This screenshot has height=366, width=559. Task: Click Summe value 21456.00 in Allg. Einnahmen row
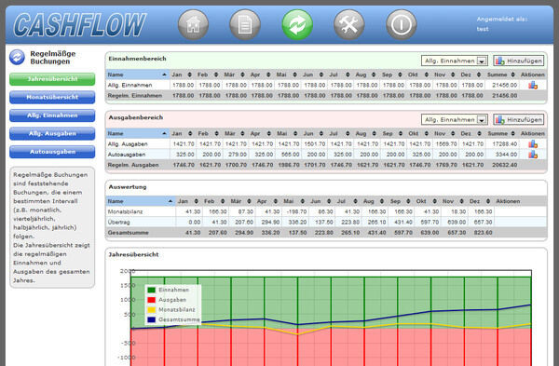click(504, 85)
